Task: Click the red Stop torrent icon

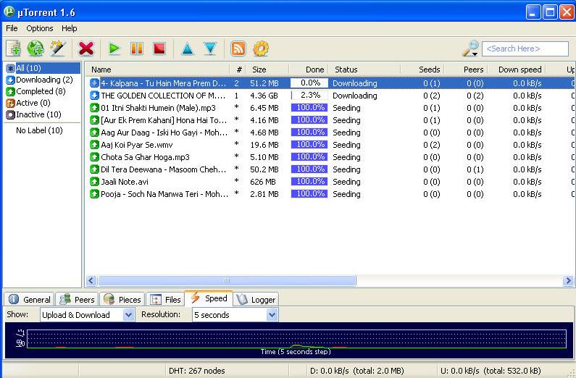Action: (x=159, y=49)
